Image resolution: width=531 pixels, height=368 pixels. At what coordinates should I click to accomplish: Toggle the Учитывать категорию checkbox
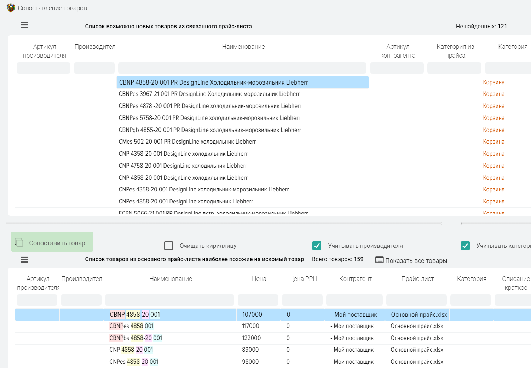pos(465,246)
